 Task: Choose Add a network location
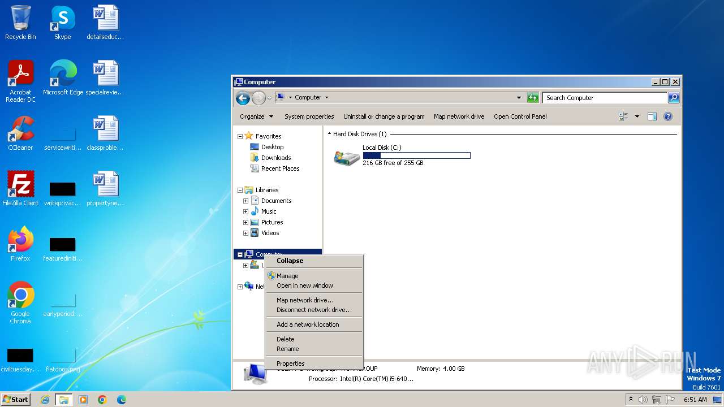click(x=314, y=324)
